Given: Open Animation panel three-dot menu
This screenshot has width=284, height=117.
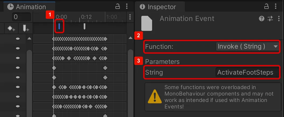Looking at the screenshot, I should click(127, 6).
